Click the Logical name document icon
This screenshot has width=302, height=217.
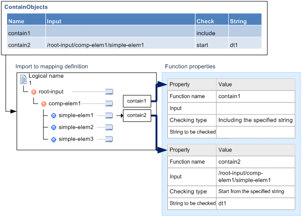coord(23,79)
